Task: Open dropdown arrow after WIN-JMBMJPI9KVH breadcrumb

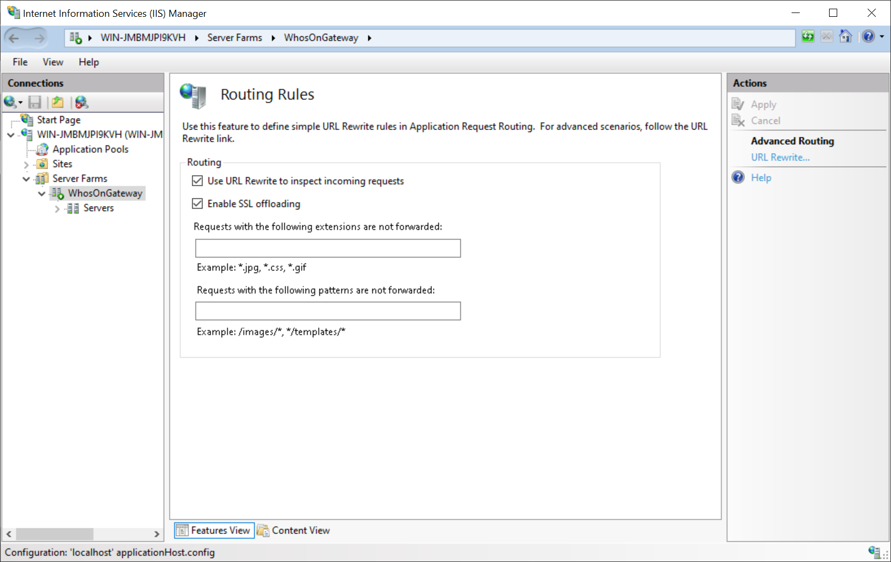Action: [197, 38]
